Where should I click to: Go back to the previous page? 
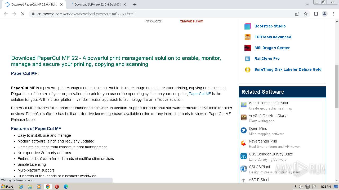point(6,14)
